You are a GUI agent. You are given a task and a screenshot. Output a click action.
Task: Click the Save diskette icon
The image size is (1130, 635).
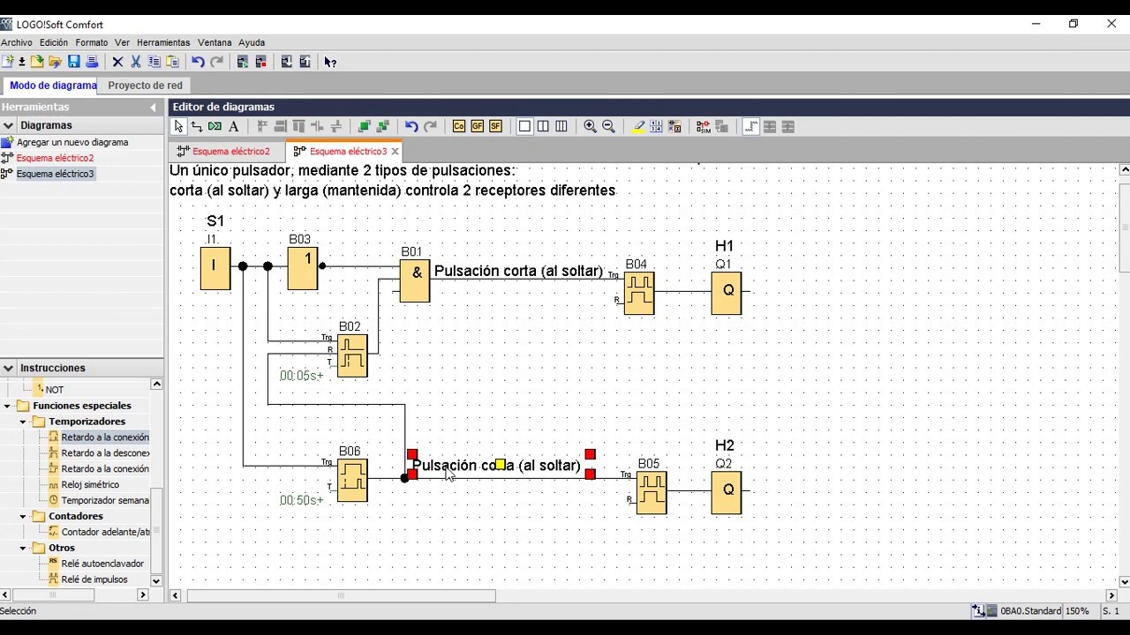(x=74, y=62)
